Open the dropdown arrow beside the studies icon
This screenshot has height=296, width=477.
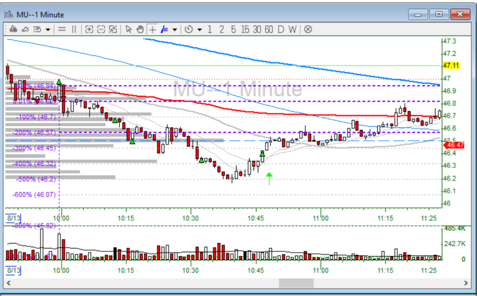[x=48, y=30]
